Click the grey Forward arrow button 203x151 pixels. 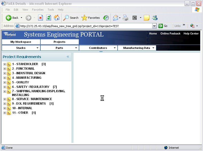tap(28, 18)
